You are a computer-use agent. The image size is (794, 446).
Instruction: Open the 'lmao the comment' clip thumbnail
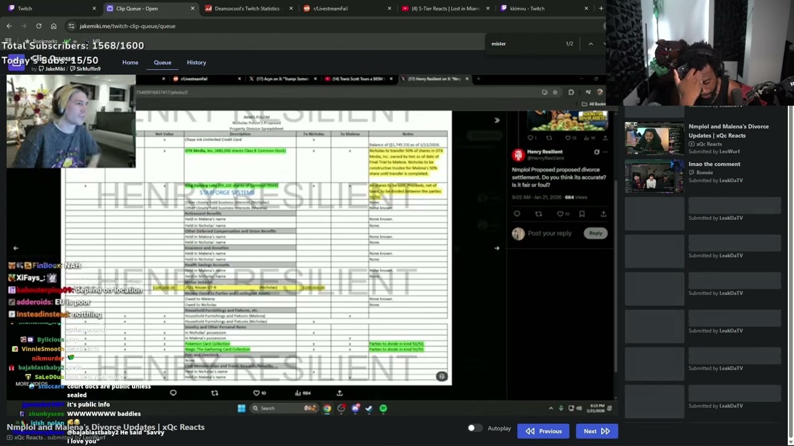(654, 176)
